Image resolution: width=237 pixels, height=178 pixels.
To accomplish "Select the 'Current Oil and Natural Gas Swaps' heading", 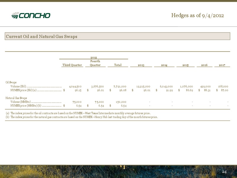I will pyautogui.click(x=41, y=36).
